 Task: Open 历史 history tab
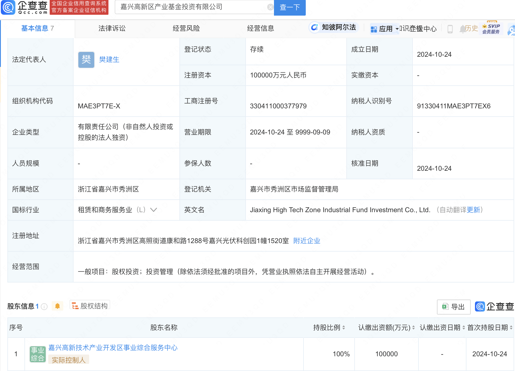[x=472, y=28]
